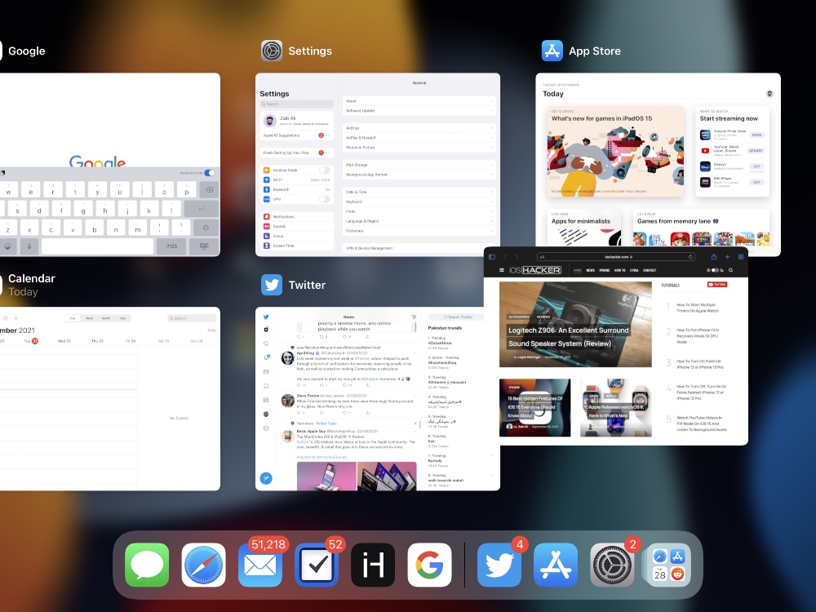This screenshot has width=816, height=612.
Task: Open Twitter notifications bell
Action: tap(266, 357)
